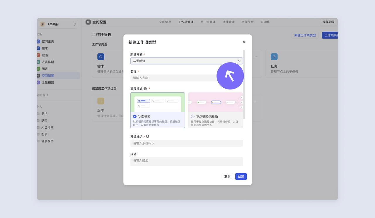
Task: Click the 创建 button
Action: coord(241,177)
